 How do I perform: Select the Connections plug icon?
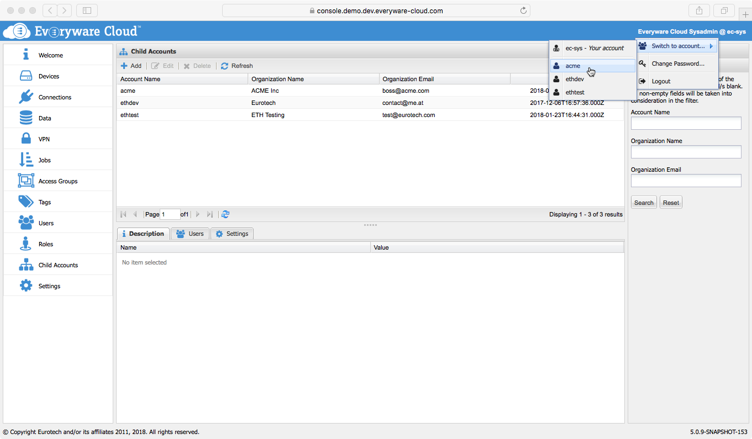(26, 97)
